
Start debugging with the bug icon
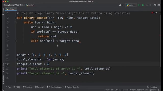(143, 5)
